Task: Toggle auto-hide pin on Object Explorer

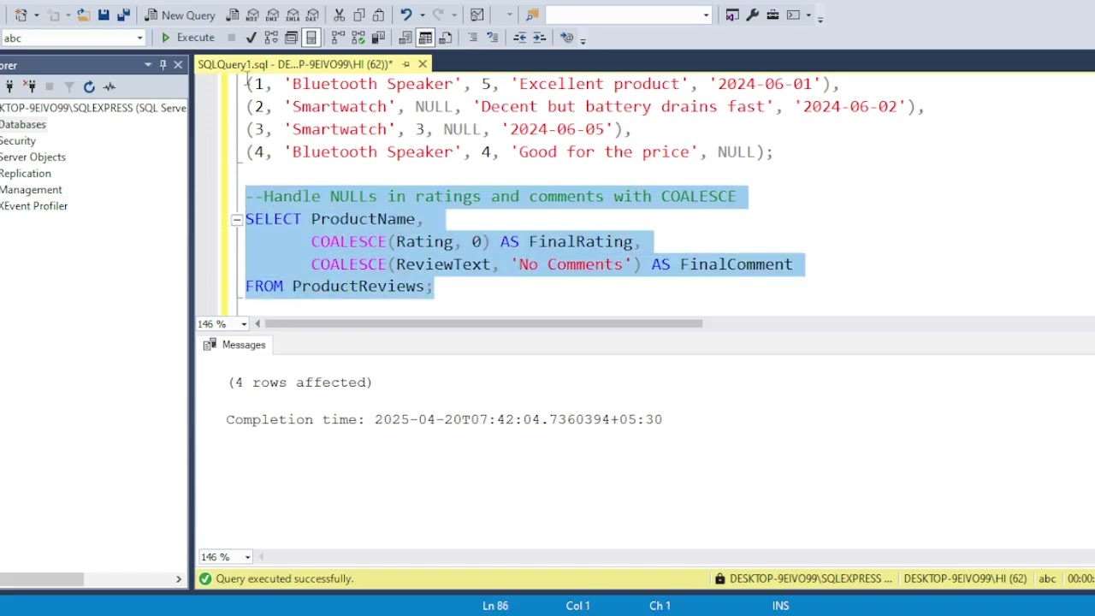Action: tap(163, 64)
